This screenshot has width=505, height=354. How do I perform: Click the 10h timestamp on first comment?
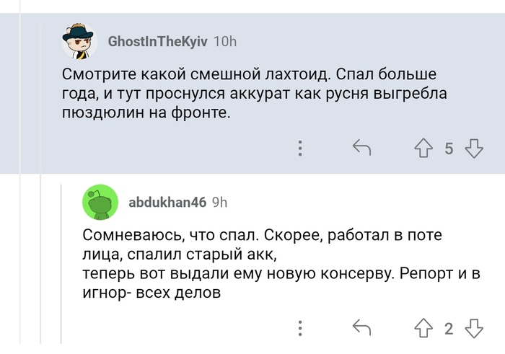[x=225, y=41]
